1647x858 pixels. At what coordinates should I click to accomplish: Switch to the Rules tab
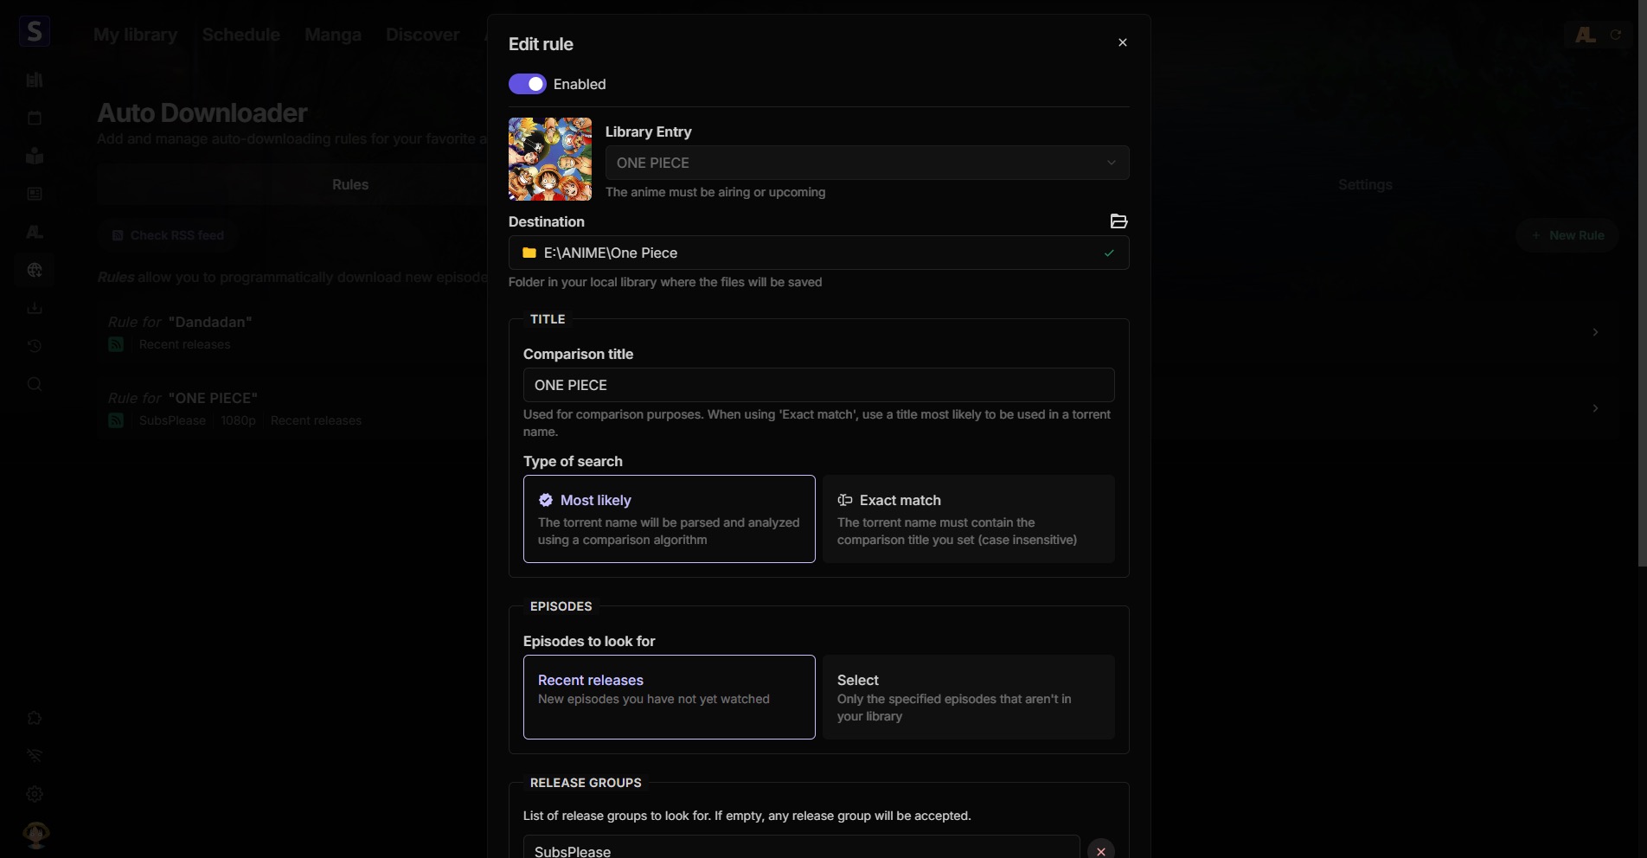click(350, 184)
